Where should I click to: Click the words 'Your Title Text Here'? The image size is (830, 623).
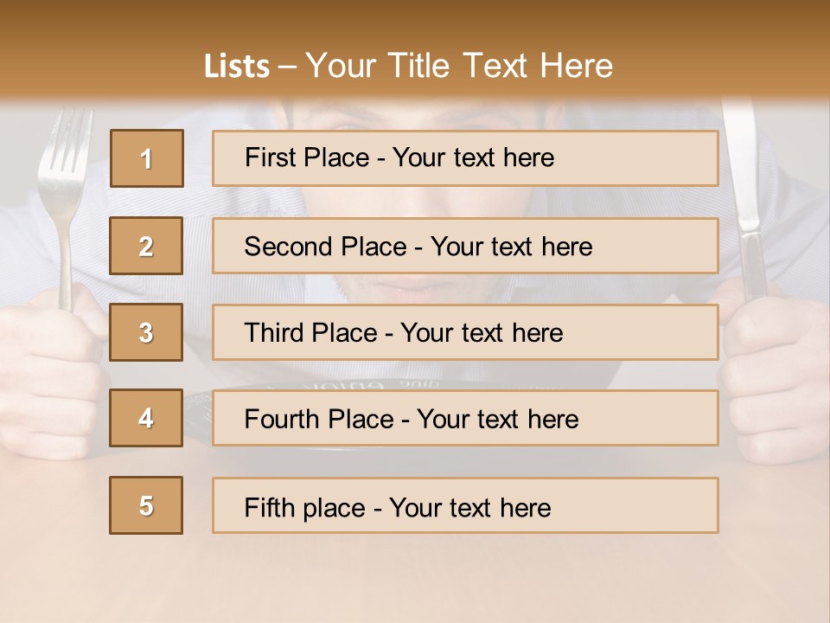tap(459, 66)
